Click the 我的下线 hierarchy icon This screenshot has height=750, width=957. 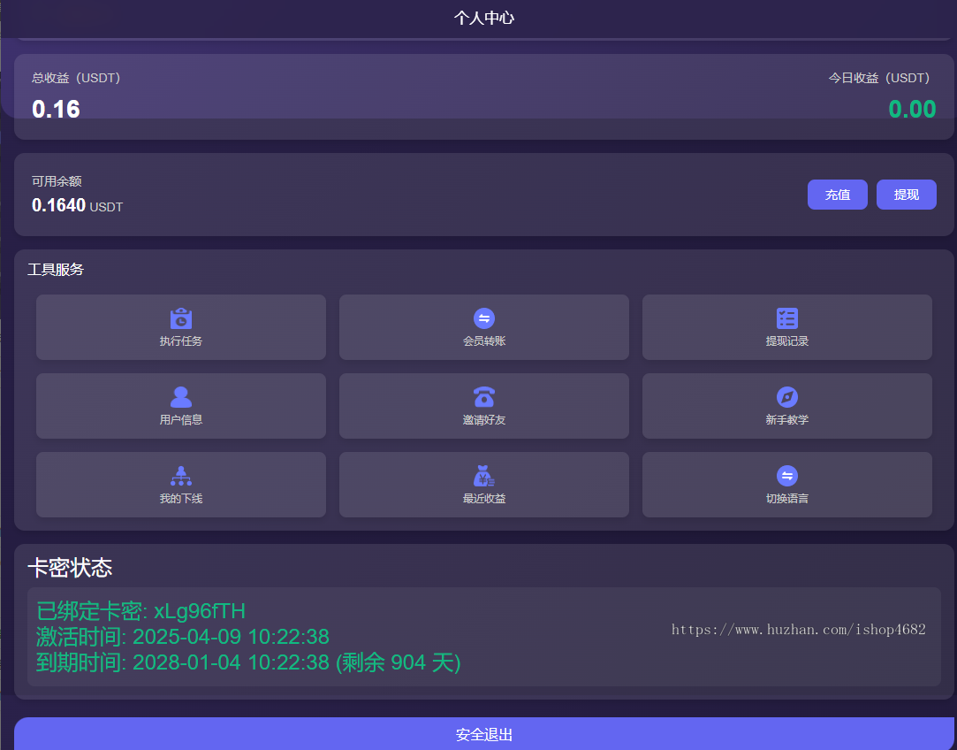click(180, 476)
